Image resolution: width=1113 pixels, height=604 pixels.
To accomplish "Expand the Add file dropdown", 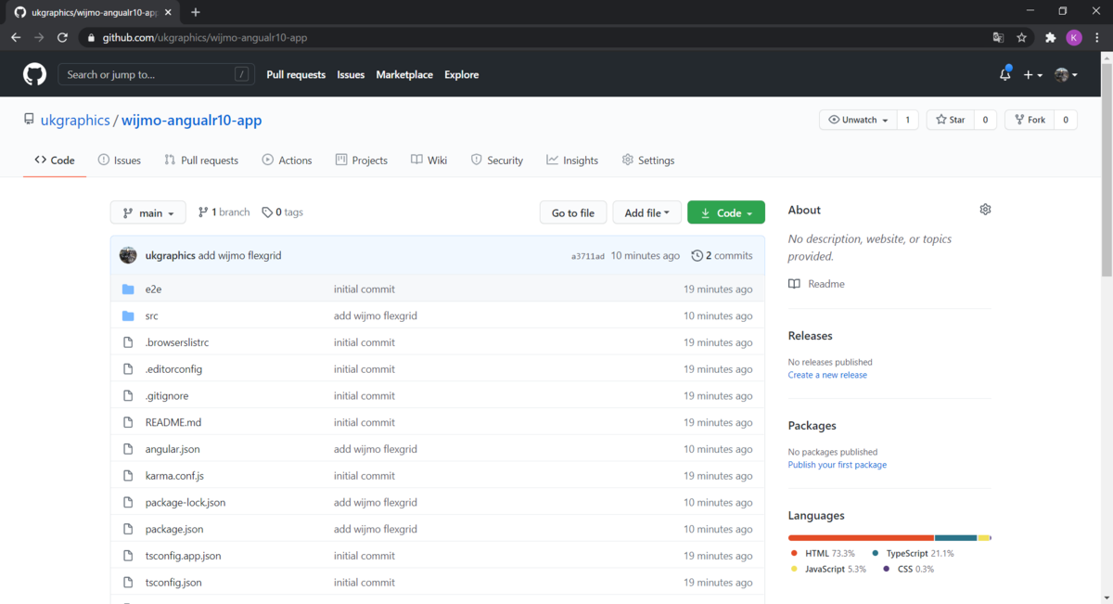I will coord(647,212).
